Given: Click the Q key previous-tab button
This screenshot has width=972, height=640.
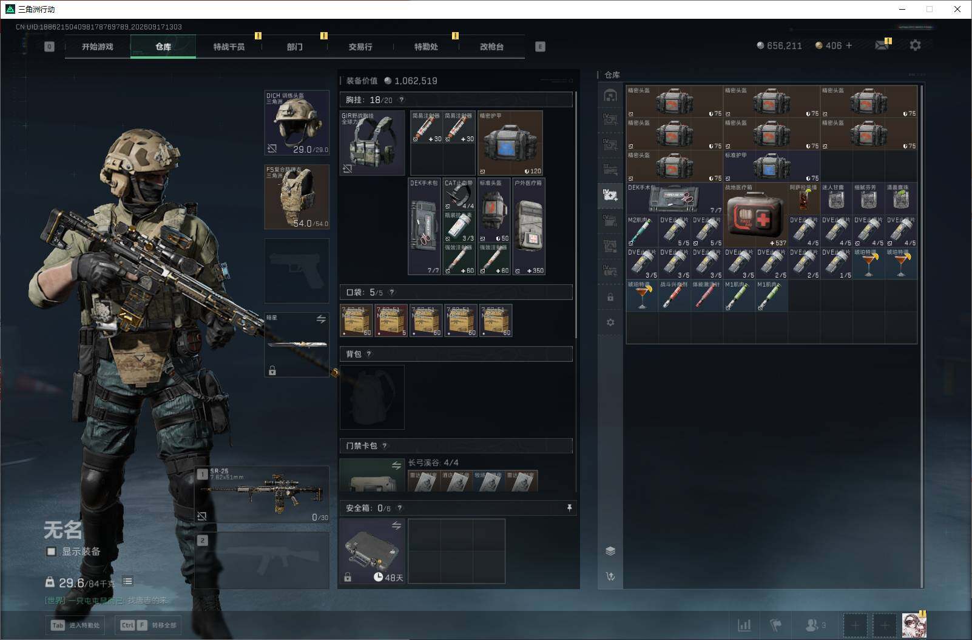Looking at the screenshot, I should [x=49, y=47].
